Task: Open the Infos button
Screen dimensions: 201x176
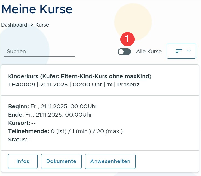Action: pos(23,161)
